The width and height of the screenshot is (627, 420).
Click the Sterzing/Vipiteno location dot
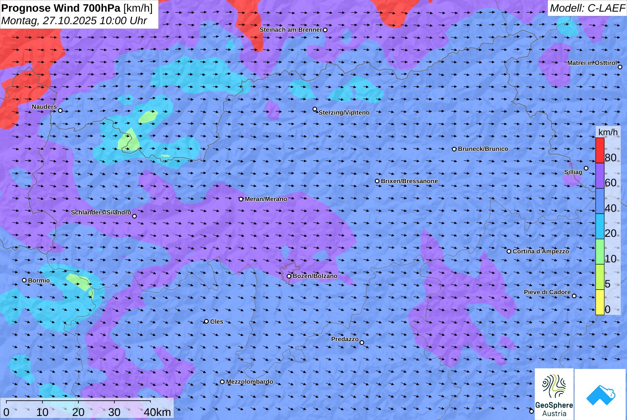[315, 109]
